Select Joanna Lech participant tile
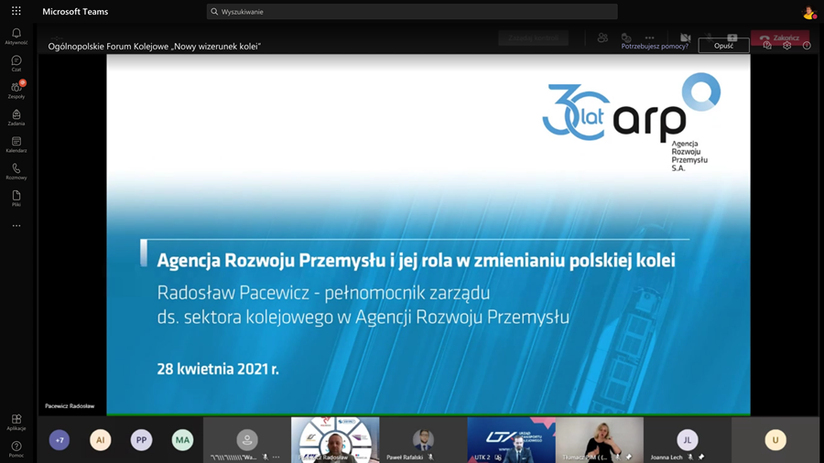This screenshot has height=463, width=824. point(688,440)
